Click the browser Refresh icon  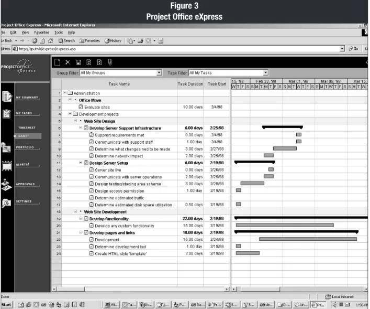coord(42,41)
